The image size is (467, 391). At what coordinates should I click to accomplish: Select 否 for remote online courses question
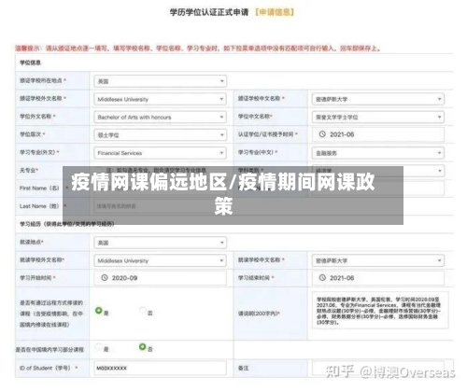pos(143,310)
